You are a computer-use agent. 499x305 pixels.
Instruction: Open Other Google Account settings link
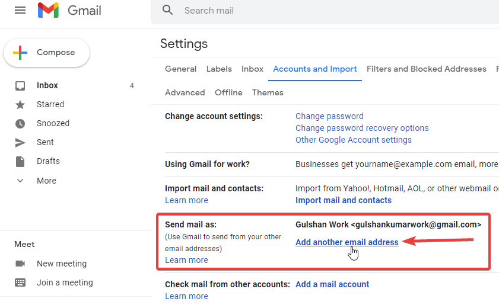353,140
